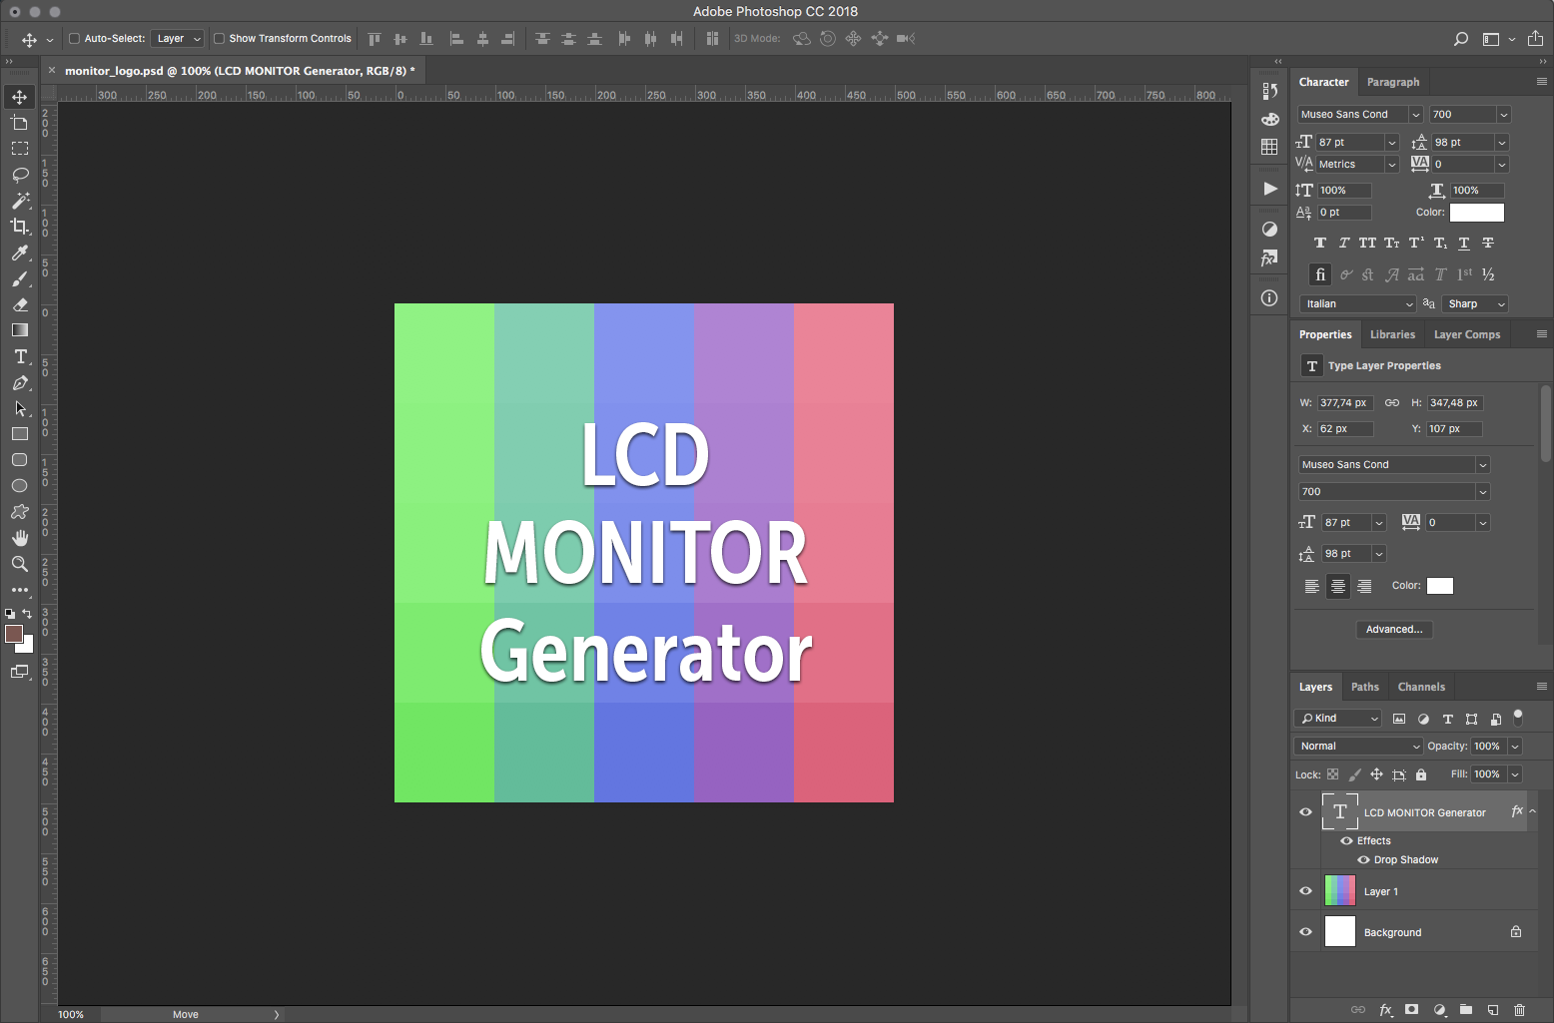
Task: Open the Paragraph tab
Action: (1392, 82)
